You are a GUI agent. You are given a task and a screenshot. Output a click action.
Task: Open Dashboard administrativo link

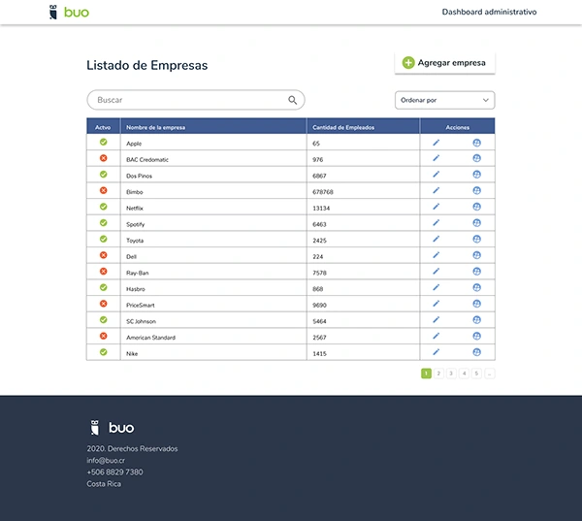tap(489, 12)
